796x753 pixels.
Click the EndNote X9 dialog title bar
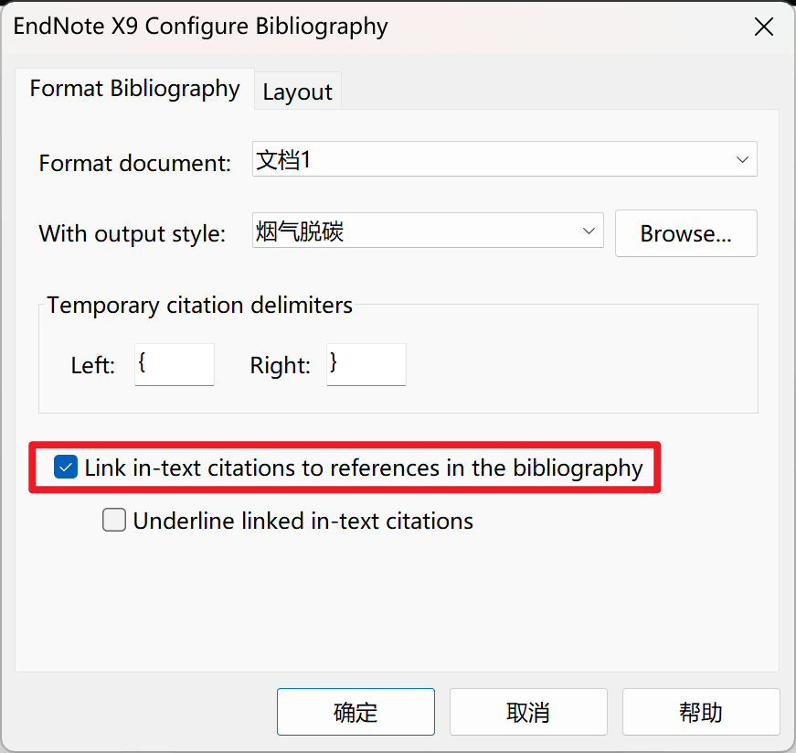(x=366, y=27)
